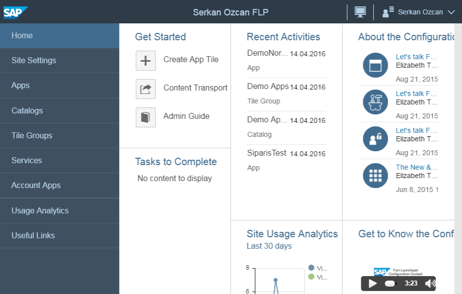This screenshot has height=294, width=462.
Task: Click the grid icon beside The New & article
Action: pos(375,176)
